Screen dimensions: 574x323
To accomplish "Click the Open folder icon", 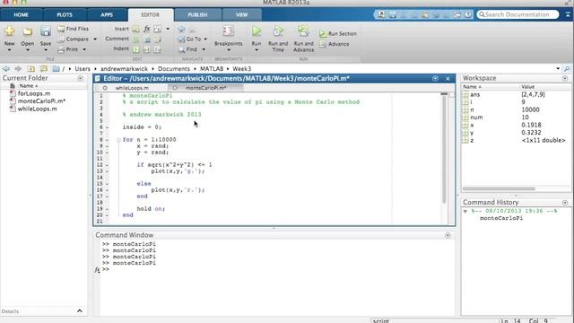I will point(27,31).
